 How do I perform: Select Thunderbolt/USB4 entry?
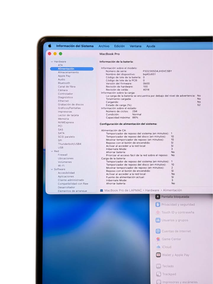pos(70,144)
